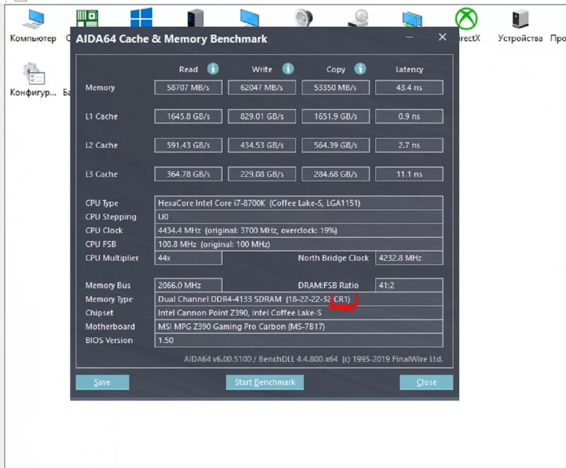Select L3 Cache latency 11.1 ns
Image resolution: width=566 pixels, height=468 pixels.
pyautogui.click(x=409, y=174)
